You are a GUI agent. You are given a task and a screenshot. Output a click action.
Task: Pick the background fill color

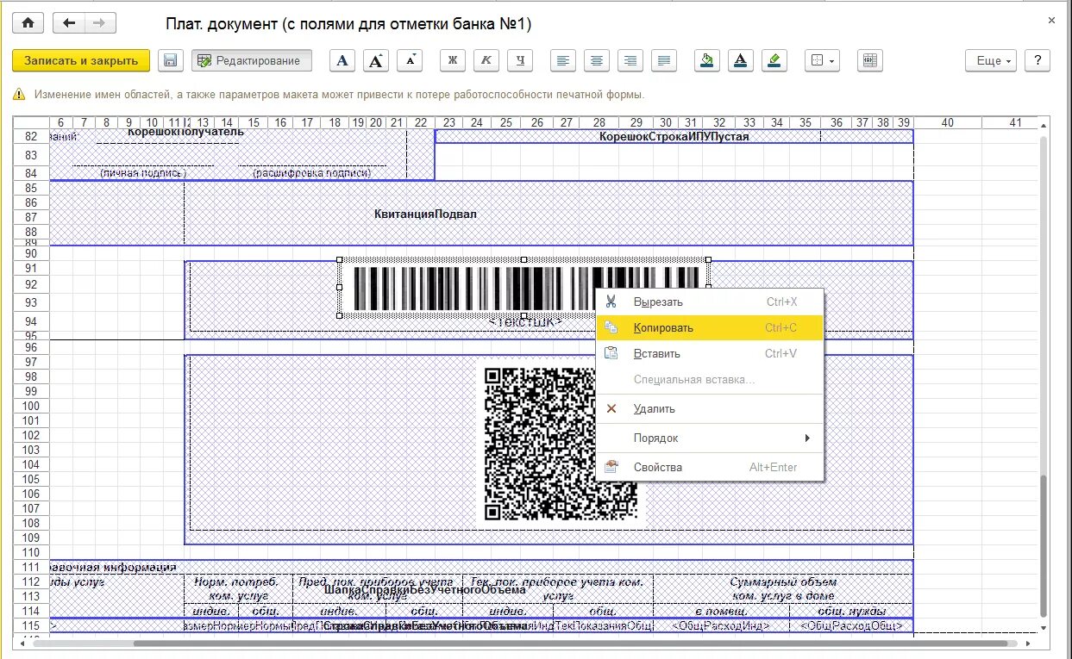(x=707, y=60)
